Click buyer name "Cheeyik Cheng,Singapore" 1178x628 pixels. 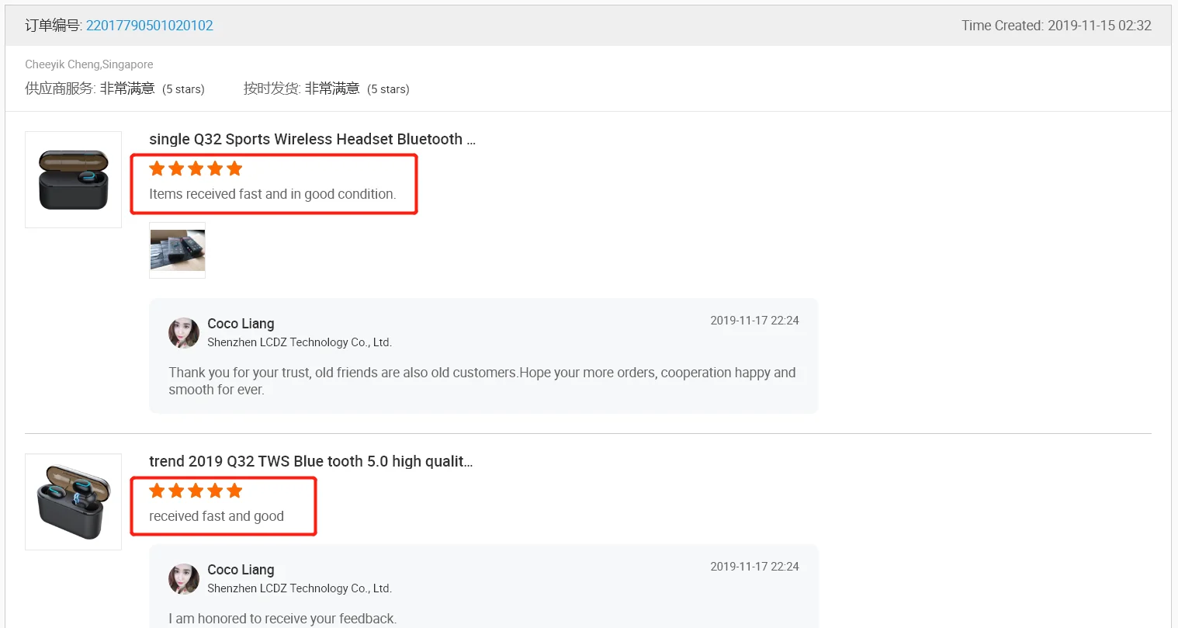coord(89,64)
